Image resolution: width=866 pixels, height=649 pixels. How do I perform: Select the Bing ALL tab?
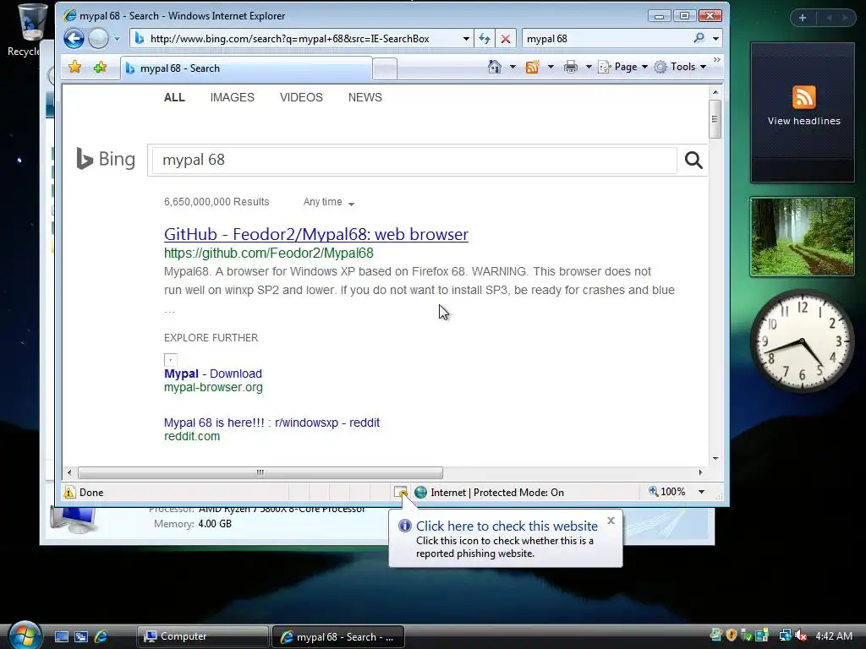(174, 98)
